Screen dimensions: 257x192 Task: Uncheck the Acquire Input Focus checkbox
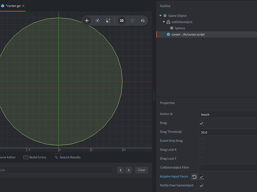[201, 177]
